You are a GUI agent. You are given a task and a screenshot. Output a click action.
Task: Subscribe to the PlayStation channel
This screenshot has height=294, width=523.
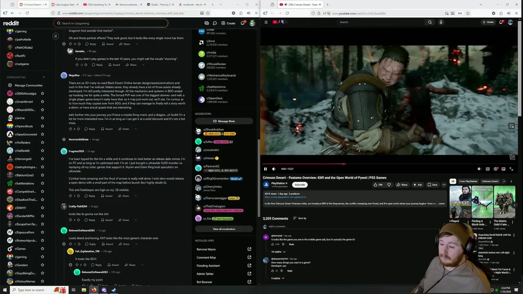click(299, 185)
